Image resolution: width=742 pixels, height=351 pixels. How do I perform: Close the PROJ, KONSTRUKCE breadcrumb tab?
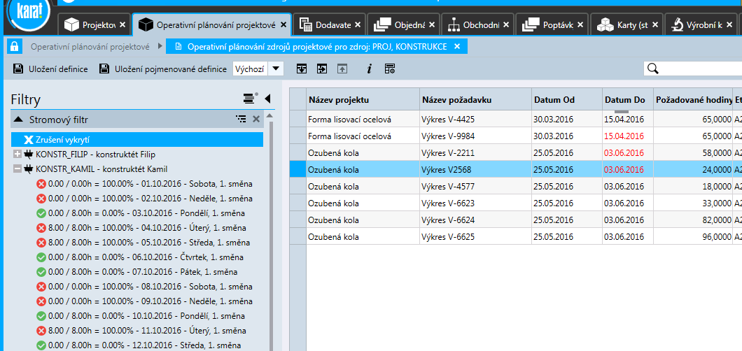tap(456, 47)
